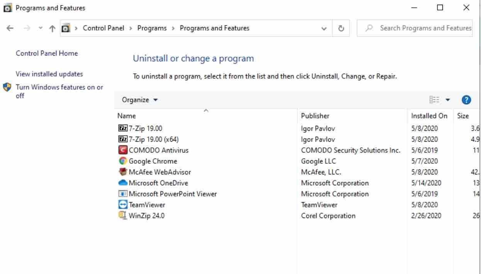The height and width of the screenshot is (274, 481).
Task: Click the 7-Zip 19.00 program icon
Action: click(x=123, y=128)
